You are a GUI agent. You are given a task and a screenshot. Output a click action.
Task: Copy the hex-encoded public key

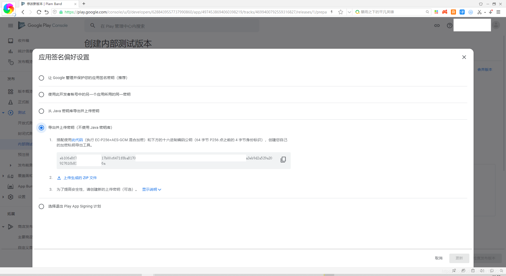(283, 160)
